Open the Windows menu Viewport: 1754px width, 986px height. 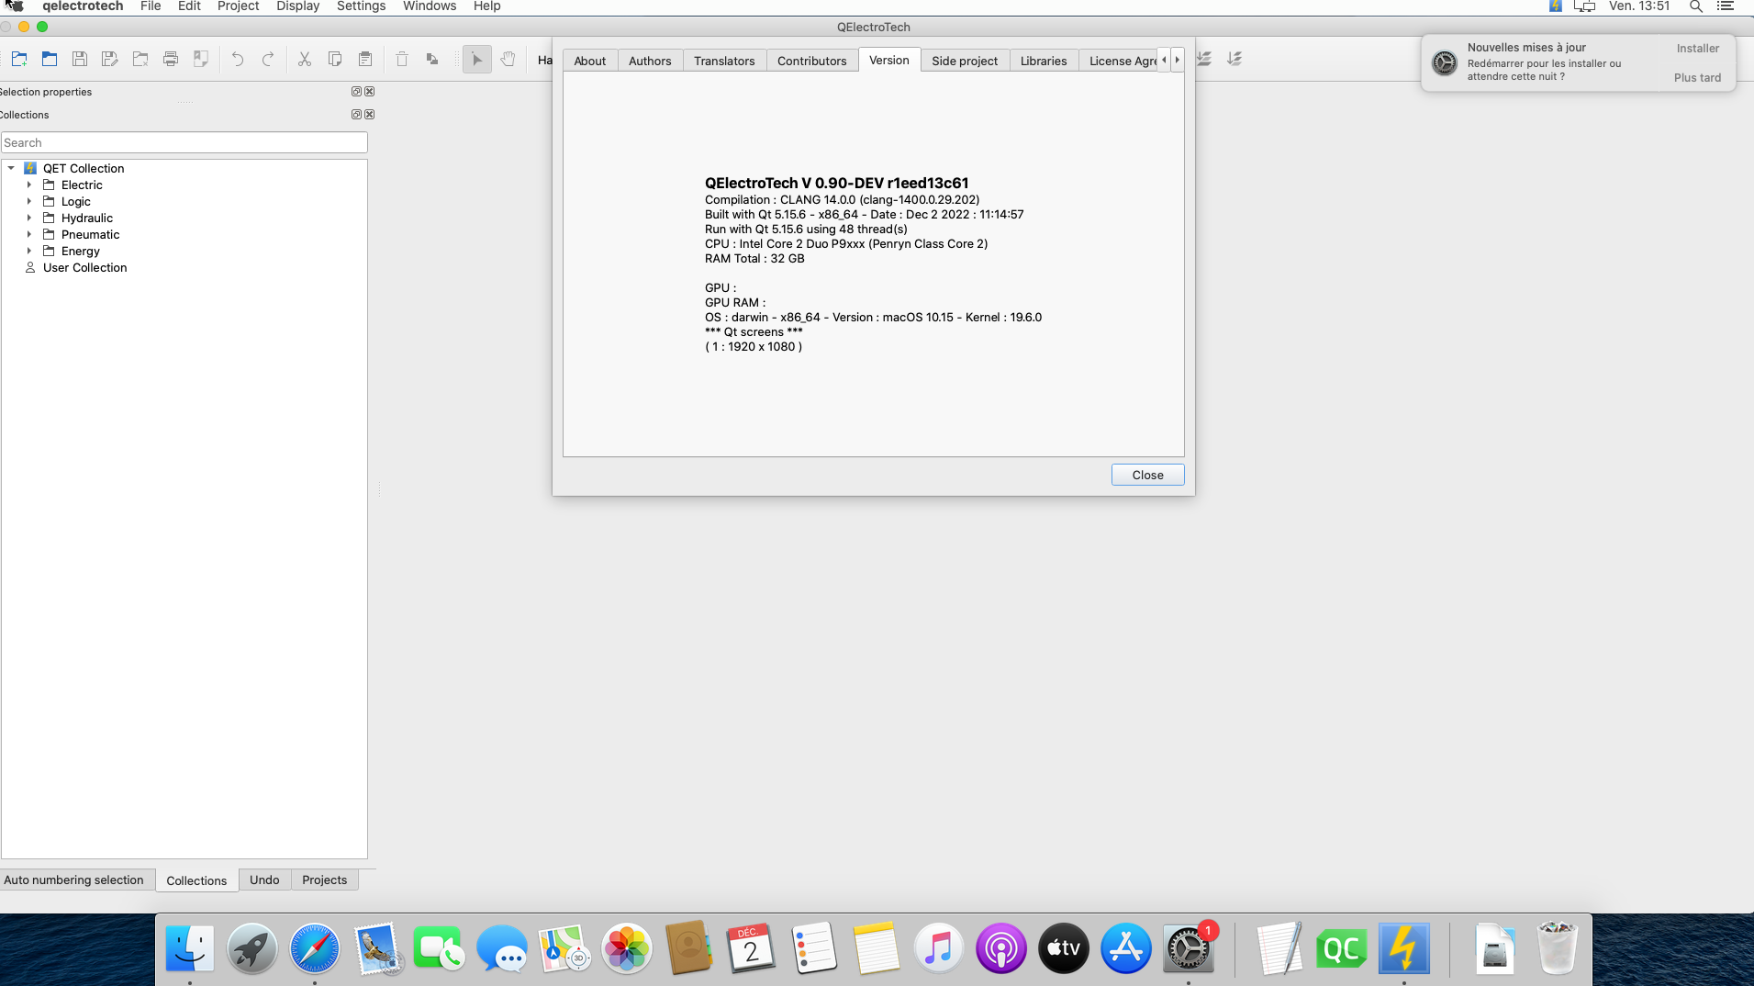tap(430, 6)
